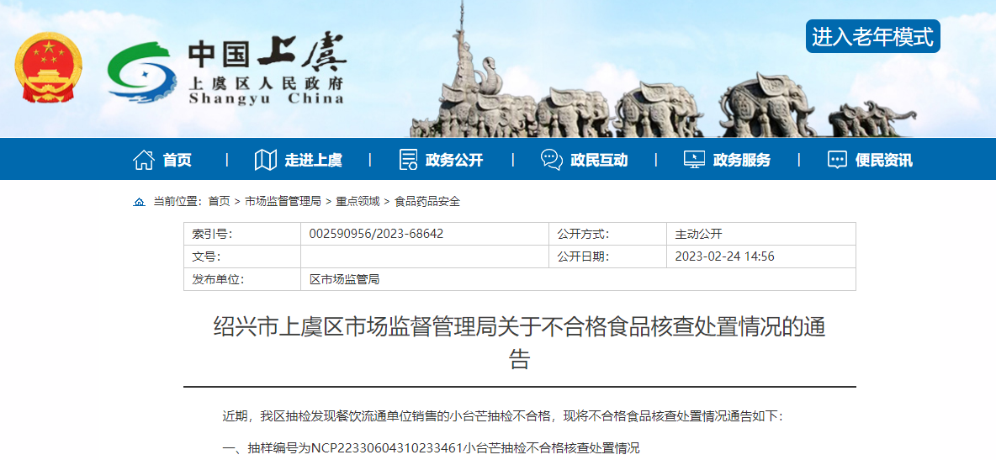Go to 政务公开 section
The image size is (996, 460).
pyautogui.click(x=454, y=160)
